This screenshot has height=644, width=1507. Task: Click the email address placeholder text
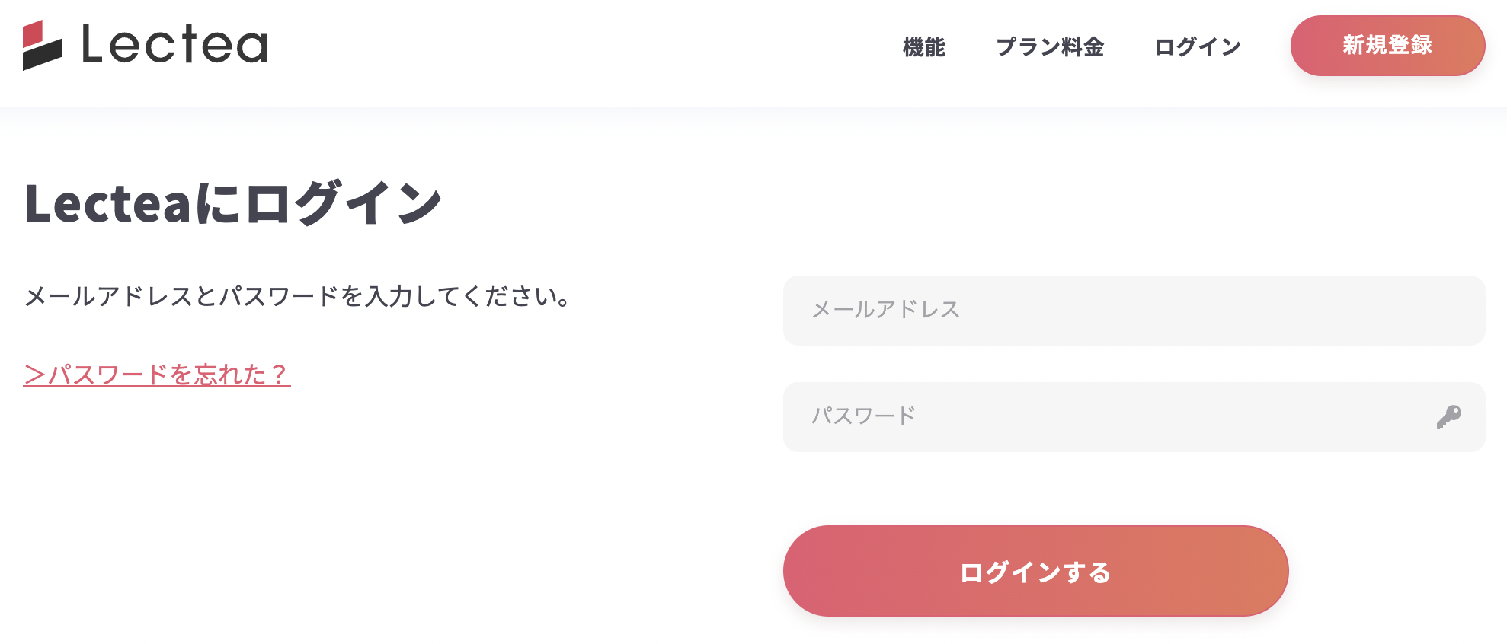click(x=885, y=310)
